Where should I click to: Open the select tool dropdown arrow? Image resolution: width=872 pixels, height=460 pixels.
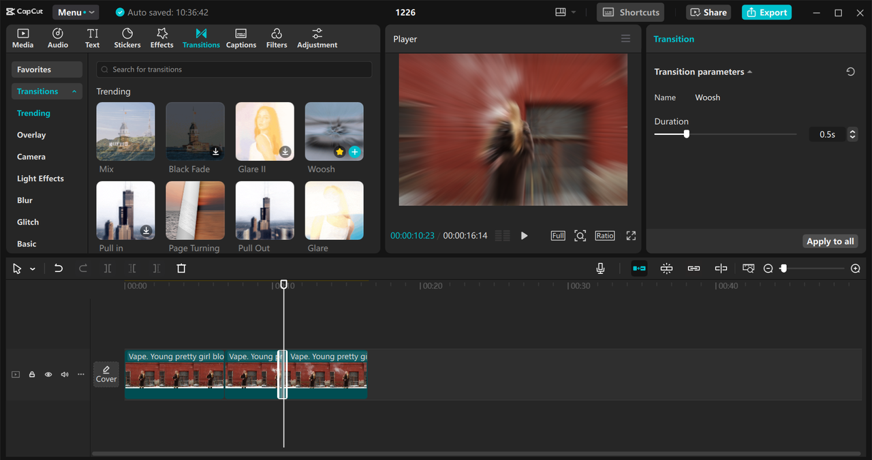pyautogui.click(x=32, y=269)
